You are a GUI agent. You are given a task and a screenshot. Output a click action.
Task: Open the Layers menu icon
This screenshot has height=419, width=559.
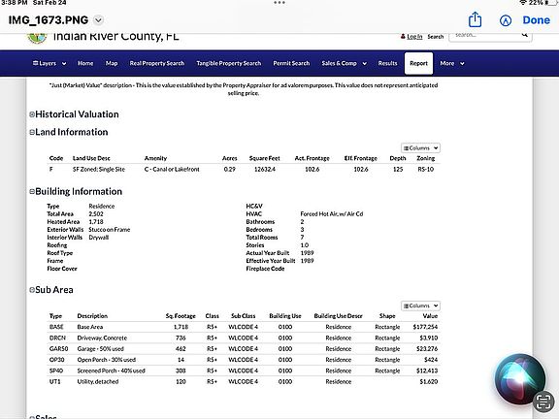pyautogui.click(x=35, y=63)
